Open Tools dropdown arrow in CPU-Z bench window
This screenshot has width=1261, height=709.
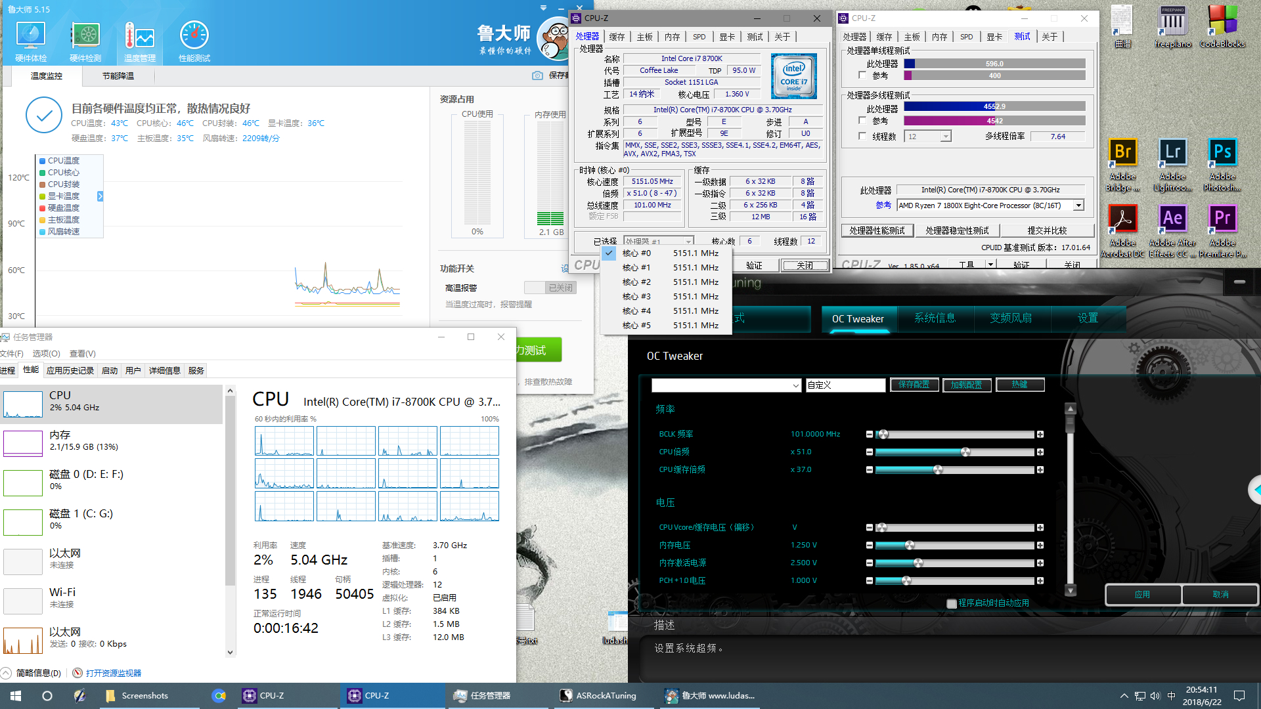click(x=990, y=265)
